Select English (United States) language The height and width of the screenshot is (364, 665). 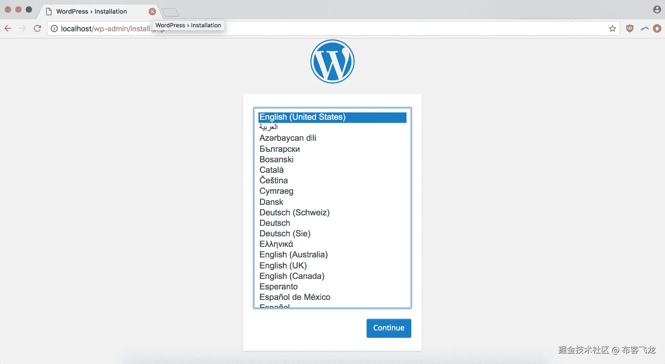pyautogui.click(x=332, y=117)
